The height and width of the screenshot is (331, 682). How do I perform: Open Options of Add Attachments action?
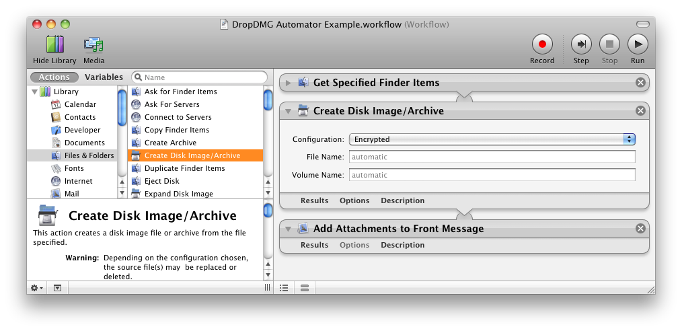(354, 245)
